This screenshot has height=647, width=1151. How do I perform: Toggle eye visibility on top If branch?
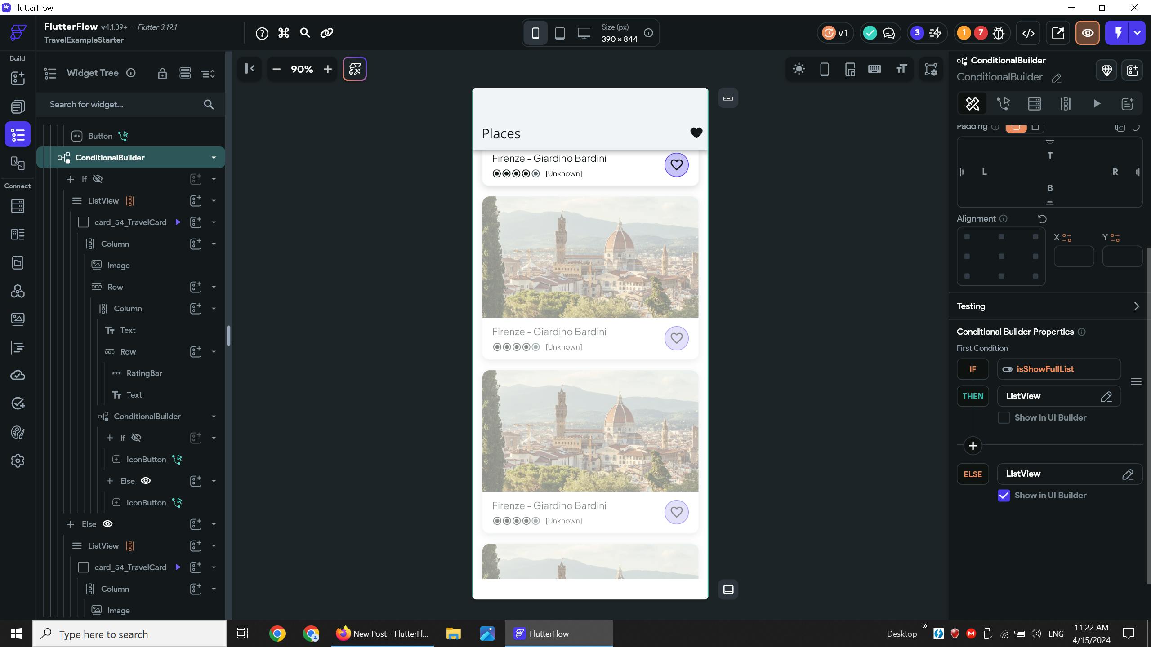point(98,179)
